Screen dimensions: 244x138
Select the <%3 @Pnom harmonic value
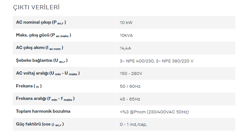tap(154, 112)
